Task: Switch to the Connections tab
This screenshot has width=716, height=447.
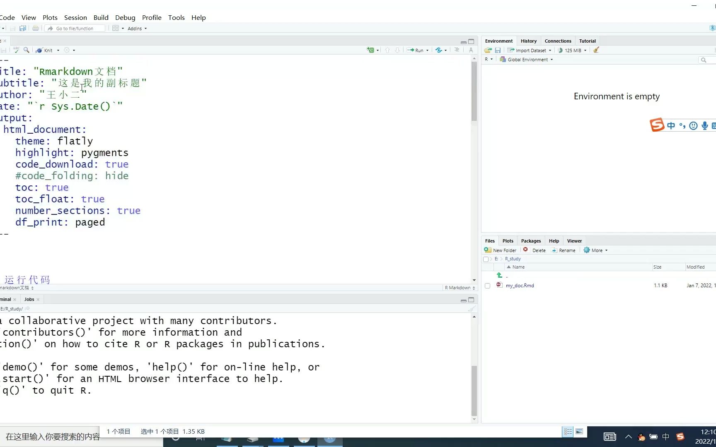Action: pos(558,41)
